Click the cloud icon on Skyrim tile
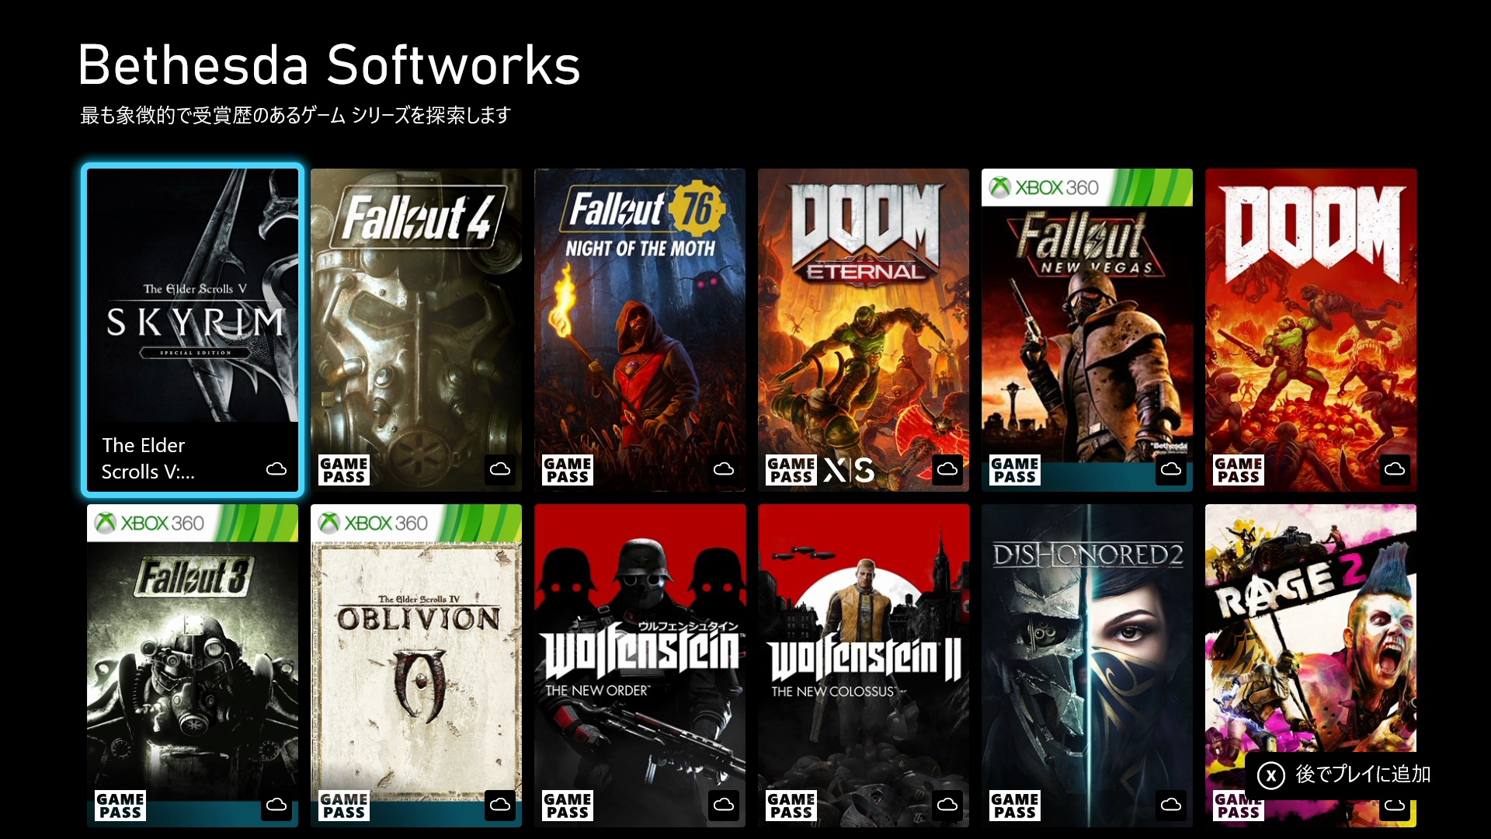This screenshot has height=839, width=1491. 276,469
